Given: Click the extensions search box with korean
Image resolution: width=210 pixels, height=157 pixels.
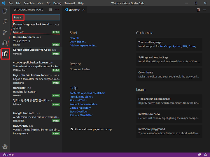Looking at the screenshot, I should 36,17.
